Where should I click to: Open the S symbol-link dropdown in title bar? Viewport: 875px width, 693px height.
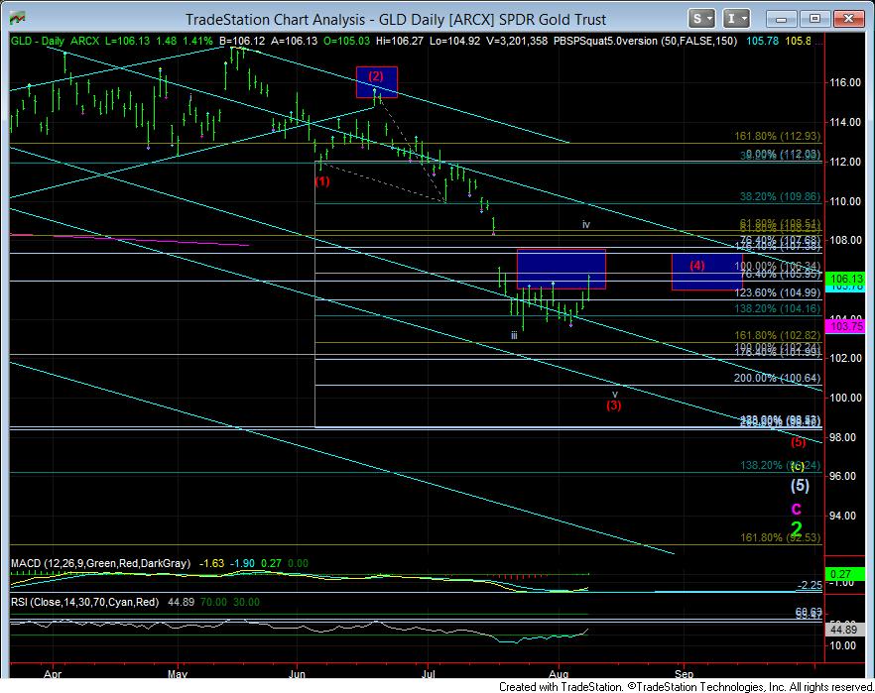point(700,19)
